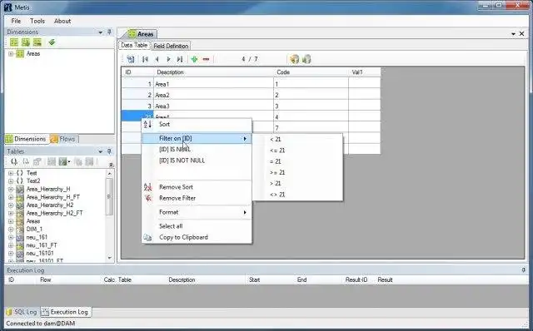Open the Dimensions panel dropdown arrow
533x331 pixels.
pyautogui.click(x=100, y=32)
